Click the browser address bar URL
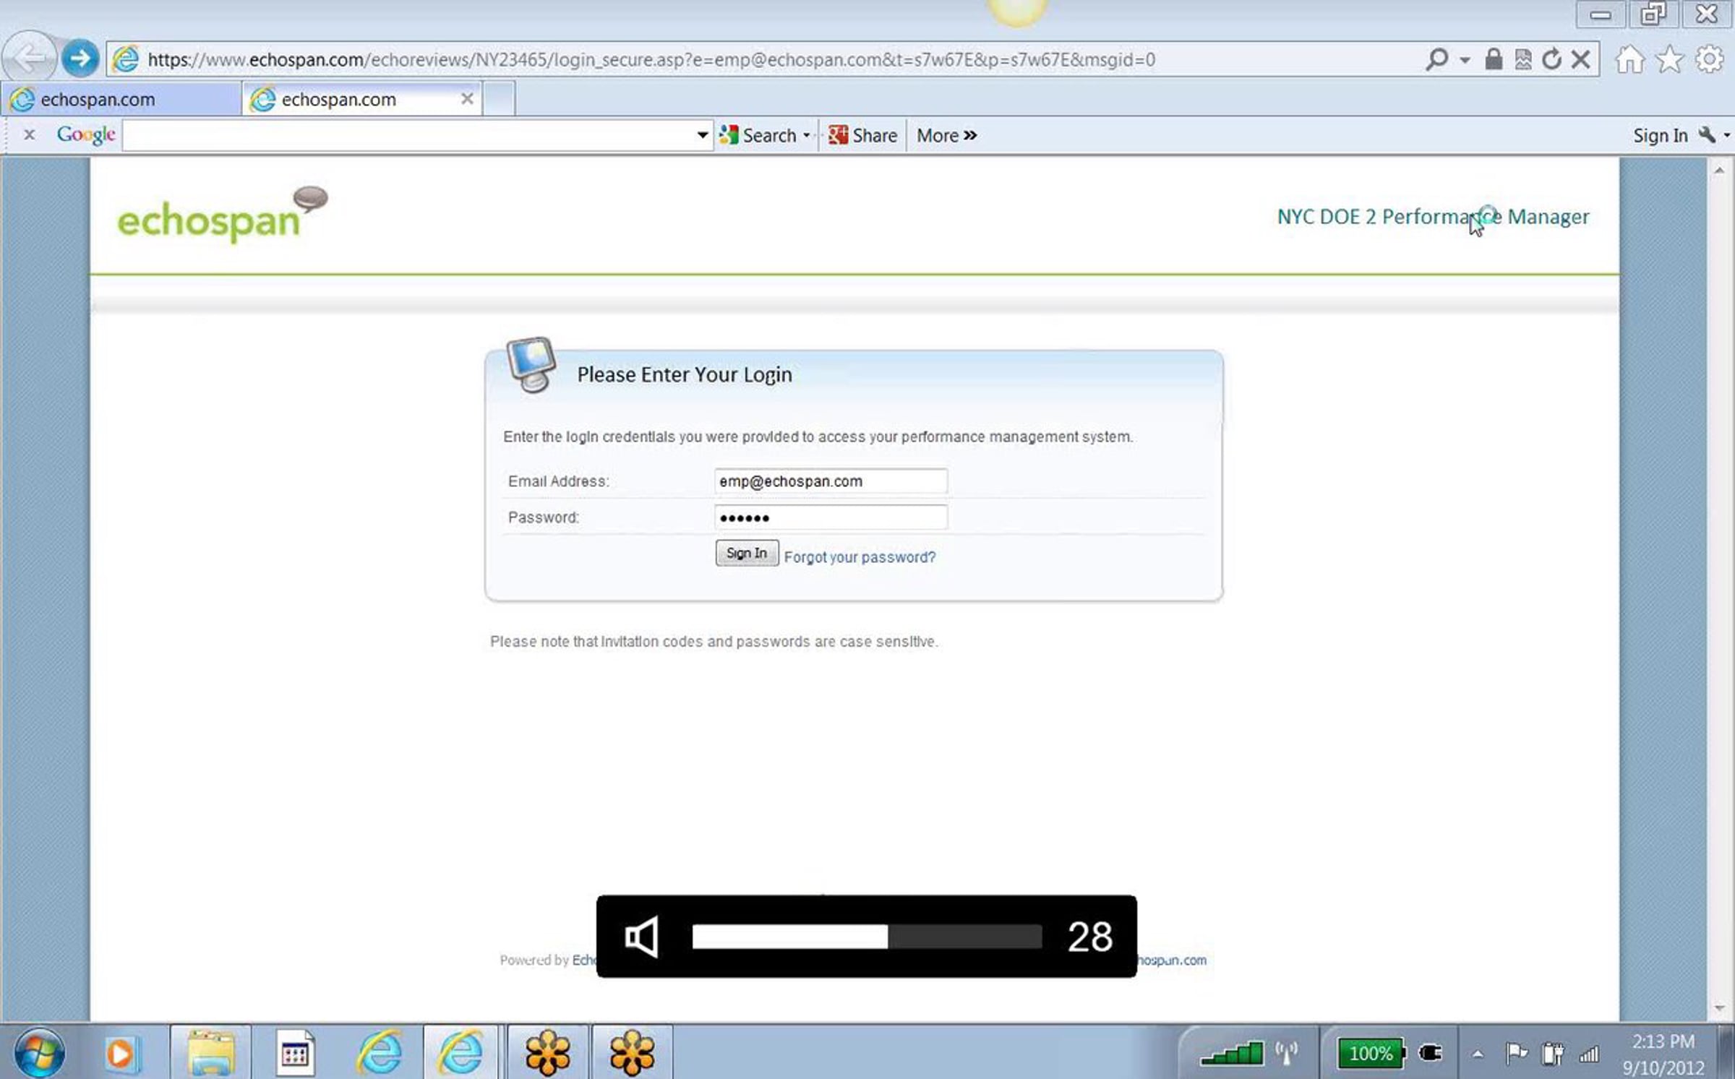The width and height of the screenshot is (1735, 1079). point(651,59)
